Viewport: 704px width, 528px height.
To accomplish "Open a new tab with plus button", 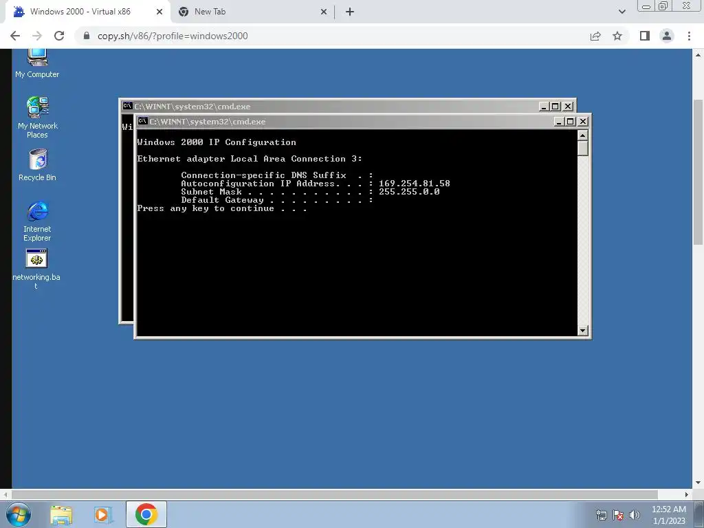I will 350,12.
